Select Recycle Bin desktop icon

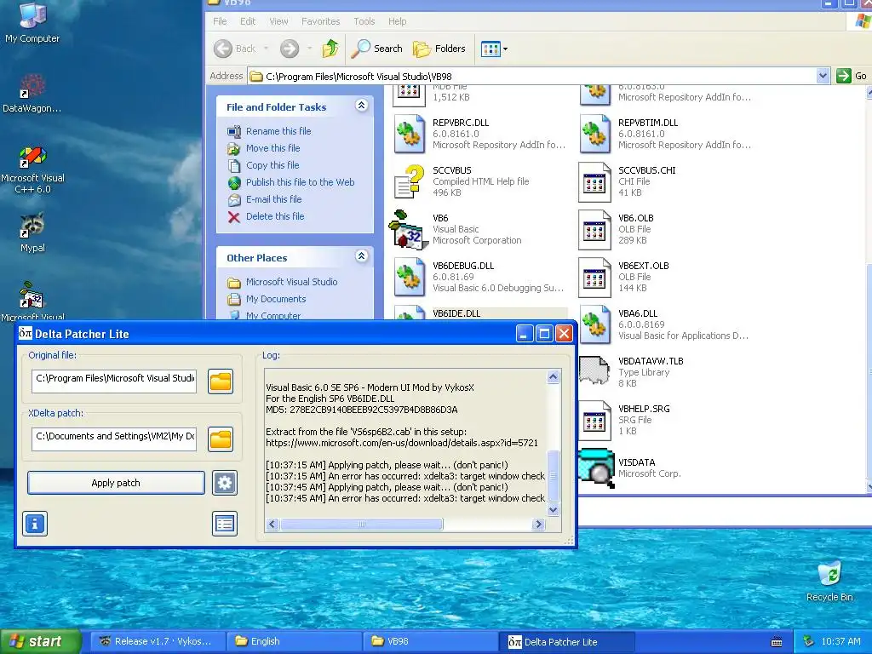pos(829,582)
